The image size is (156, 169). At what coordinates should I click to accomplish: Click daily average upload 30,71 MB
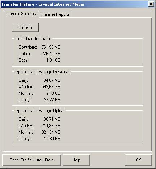coord(52,119)
